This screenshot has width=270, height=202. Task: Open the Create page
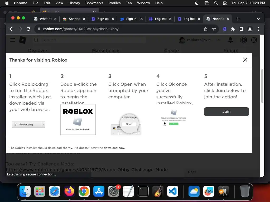tap(171, 50)
